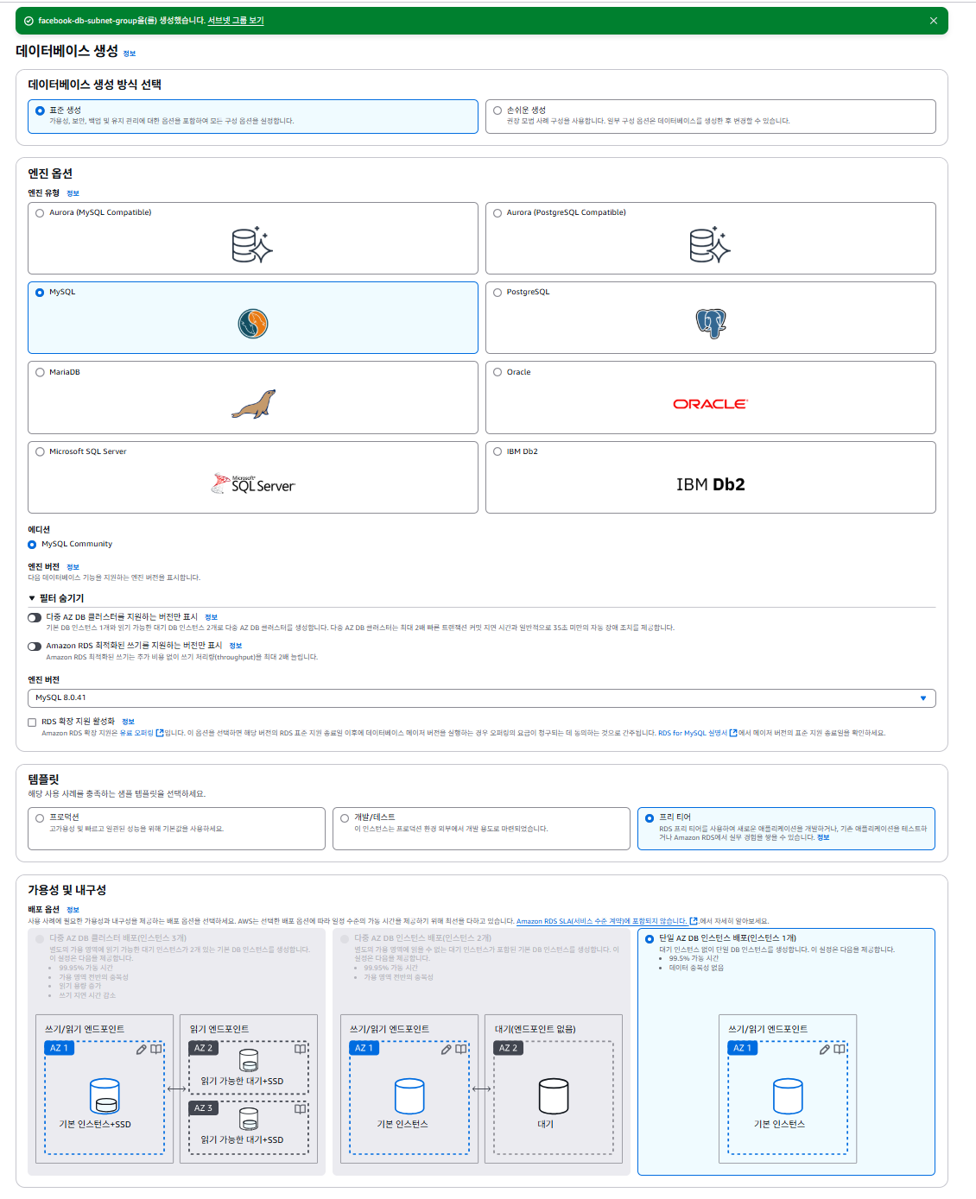Image resolution: width=976 pixels, height=1199 pixels.
Task: Click the Aurora MySQL database sparkle icon
Action: coord(252,245)
